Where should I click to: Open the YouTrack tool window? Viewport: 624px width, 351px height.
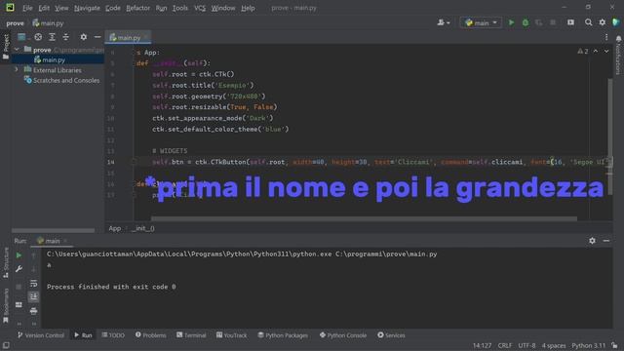231,335
